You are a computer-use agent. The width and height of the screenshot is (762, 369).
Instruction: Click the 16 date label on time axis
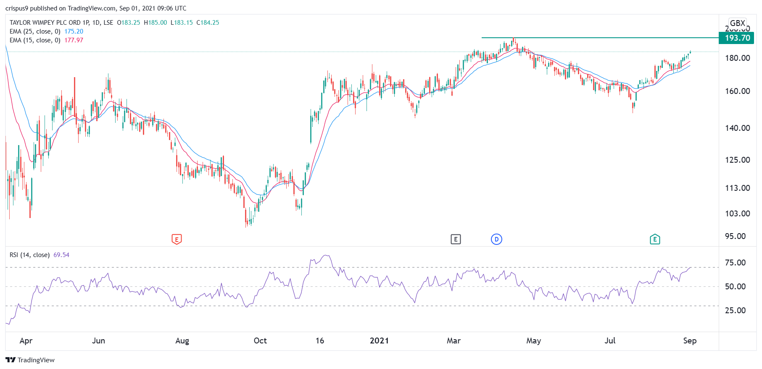(320, 340)
